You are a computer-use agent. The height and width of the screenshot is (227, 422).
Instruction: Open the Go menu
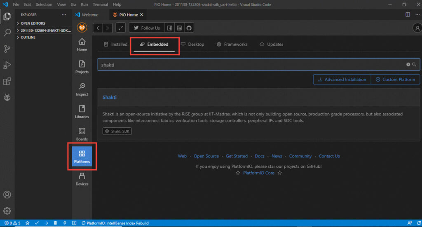pos(73,5)
